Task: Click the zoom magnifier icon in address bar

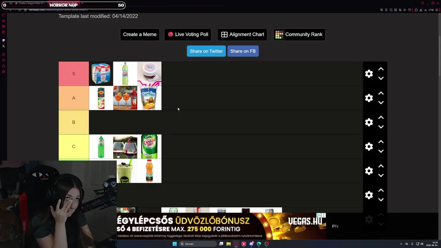Action: click(x=381, y=10)
